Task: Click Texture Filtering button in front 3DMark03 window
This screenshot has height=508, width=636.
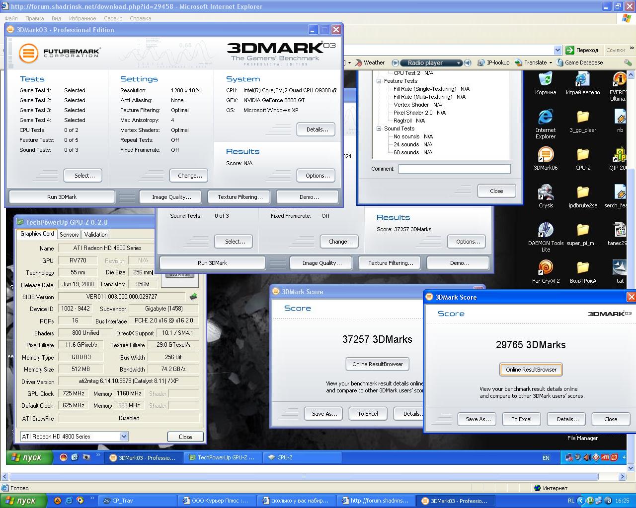Action: tap(240, 197)
